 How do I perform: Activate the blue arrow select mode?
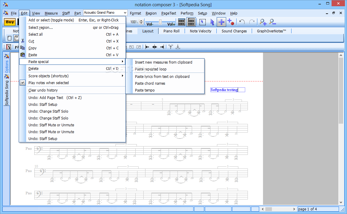(x=212, y=22)
